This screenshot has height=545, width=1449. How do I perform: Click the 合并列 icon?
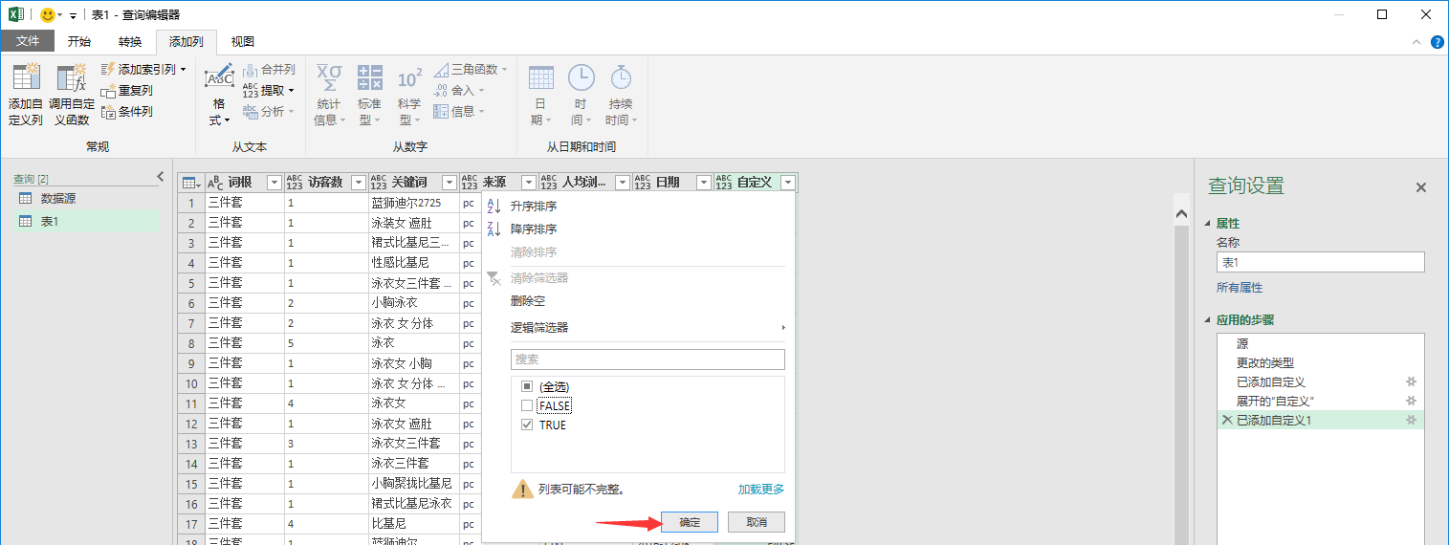(250, 70)
